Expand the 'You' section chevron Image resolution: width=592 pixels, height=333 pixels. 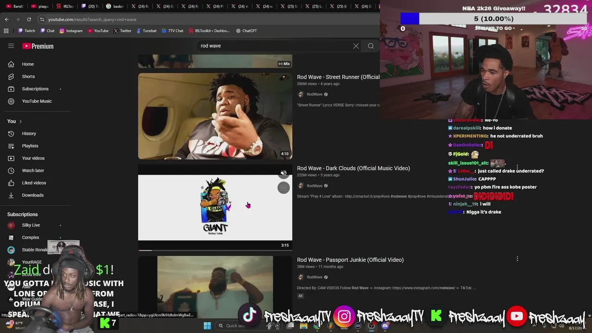coord(20,121)
